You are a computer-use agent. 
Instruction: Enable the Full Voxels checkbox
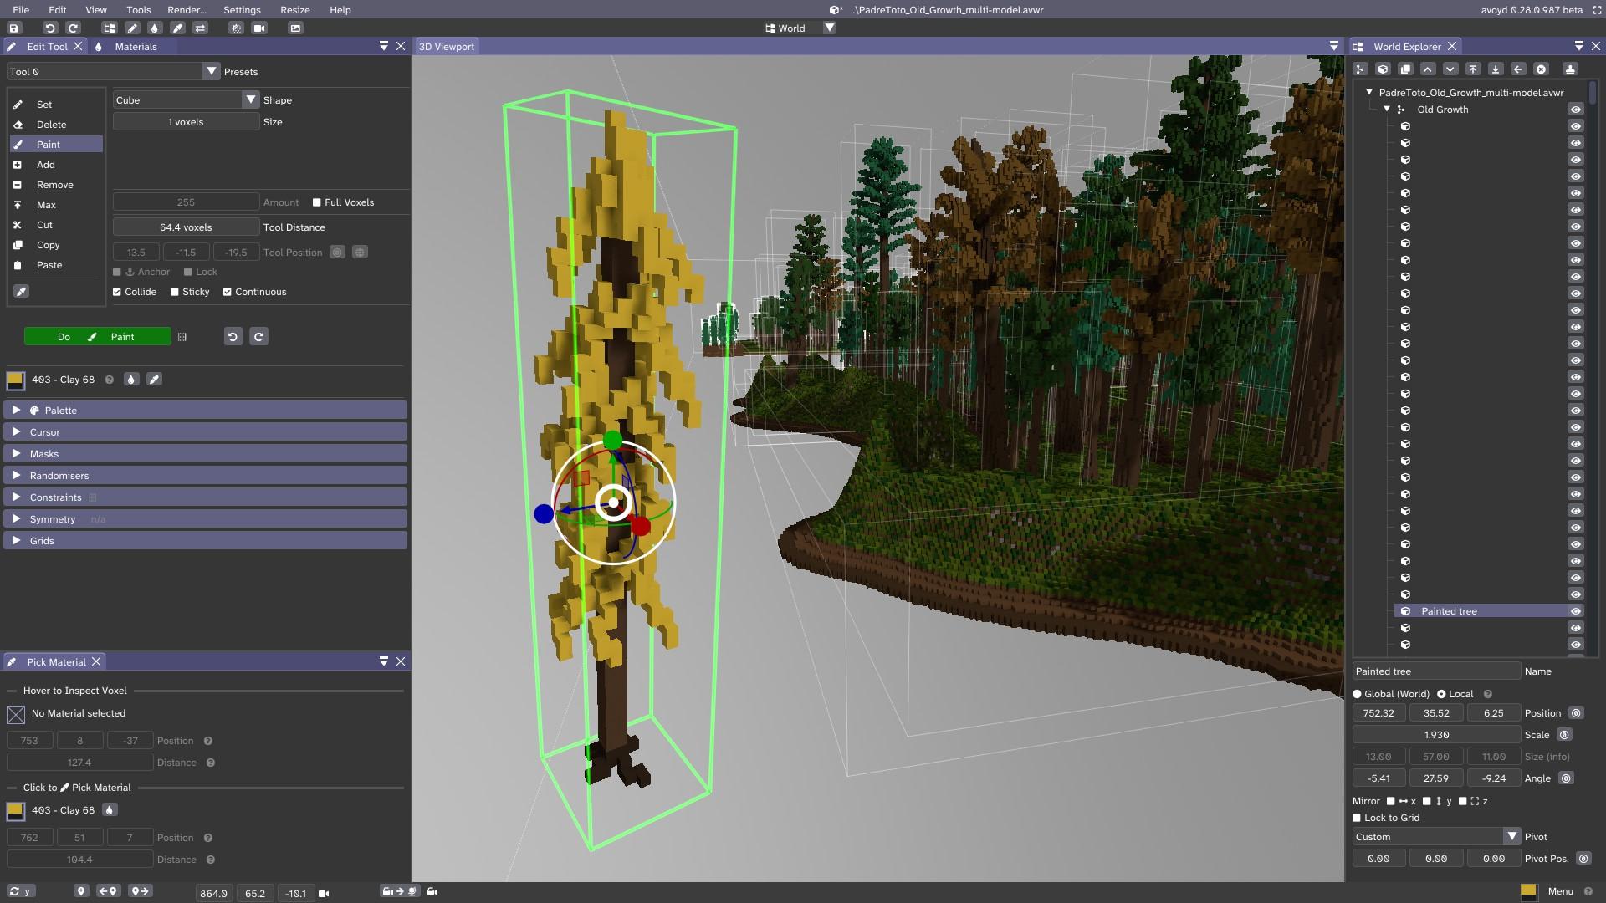[317, 202]
